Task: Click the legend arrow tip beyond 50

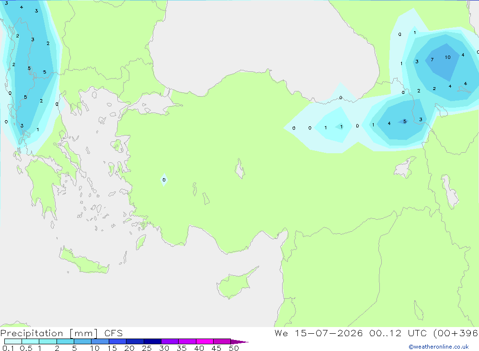Action: [x=240, y=341]
